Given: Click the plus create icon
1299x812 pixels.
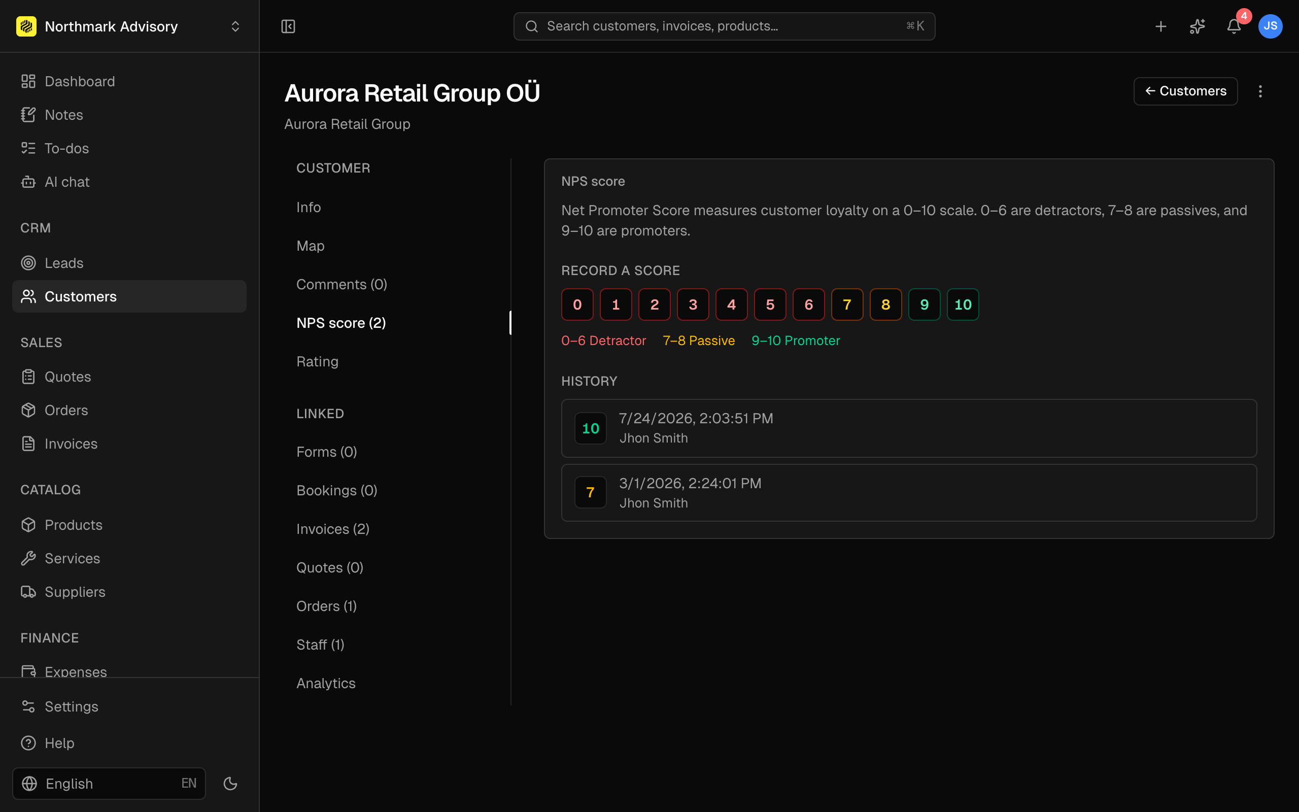Looking at the screenshot, I should coord(1160,26).
